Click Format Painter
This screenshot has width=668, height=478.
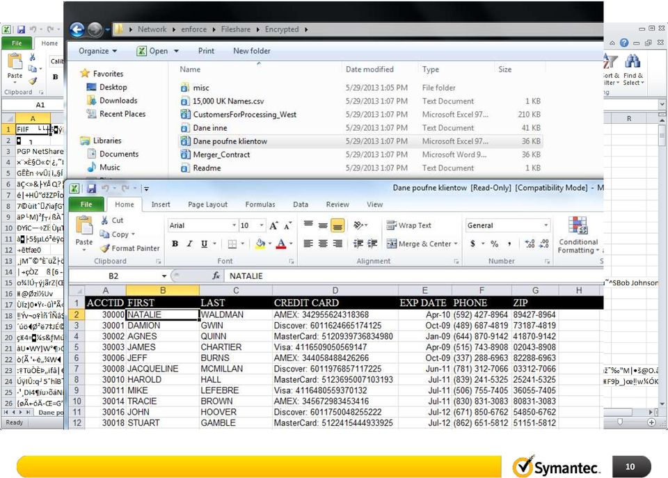(130, 248)
